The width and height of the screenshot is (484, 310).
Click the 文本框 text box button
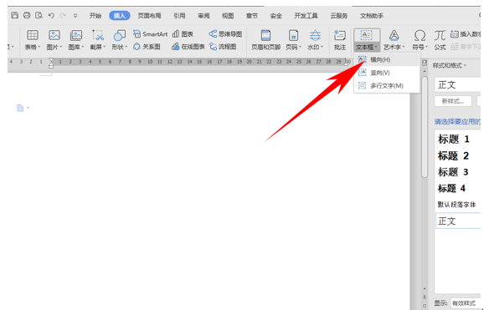367,40
